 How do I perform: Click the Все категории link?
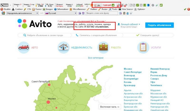click(96, 58)
